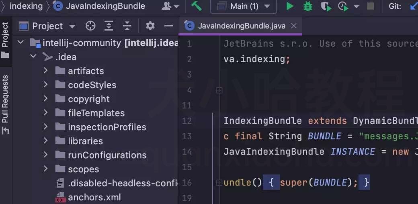Click the extends keyword on line 12

coord(327,121)
